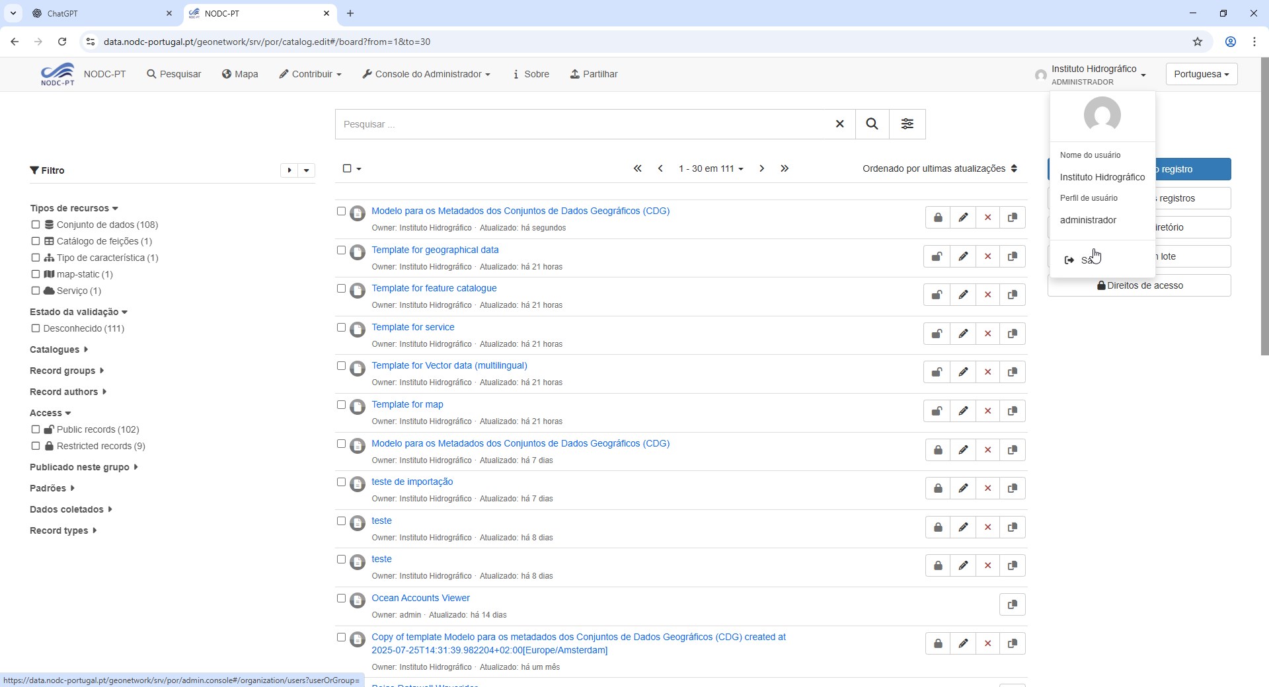
Task: Open the Portuguesa language dropdown
Action: click(1201, 74)
